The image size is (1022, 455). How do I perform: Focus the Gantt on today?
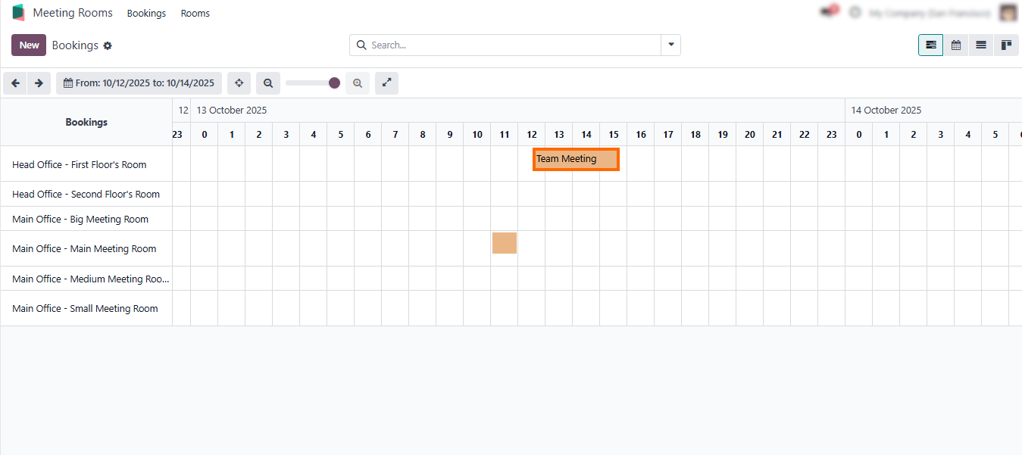coord(239,83)
